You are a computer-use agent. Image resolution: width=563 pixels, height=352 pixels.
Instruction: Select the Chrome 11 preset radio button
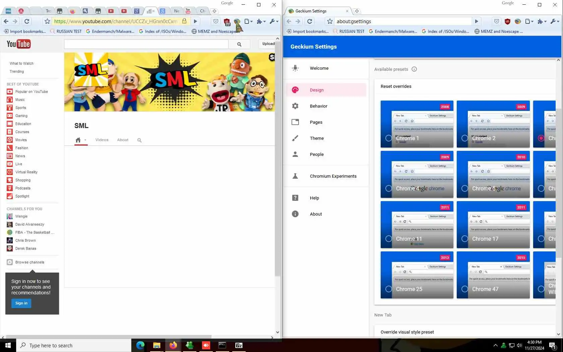point(388,239)
